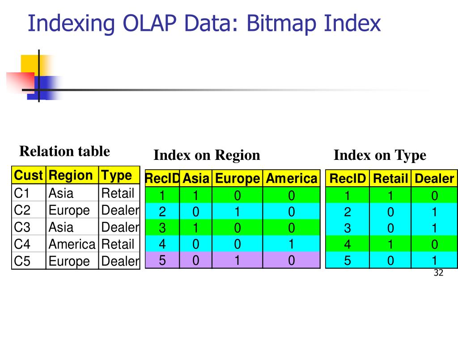
Task: Click Europe bit '1' for RecID 2
Action: click(237, 211)
